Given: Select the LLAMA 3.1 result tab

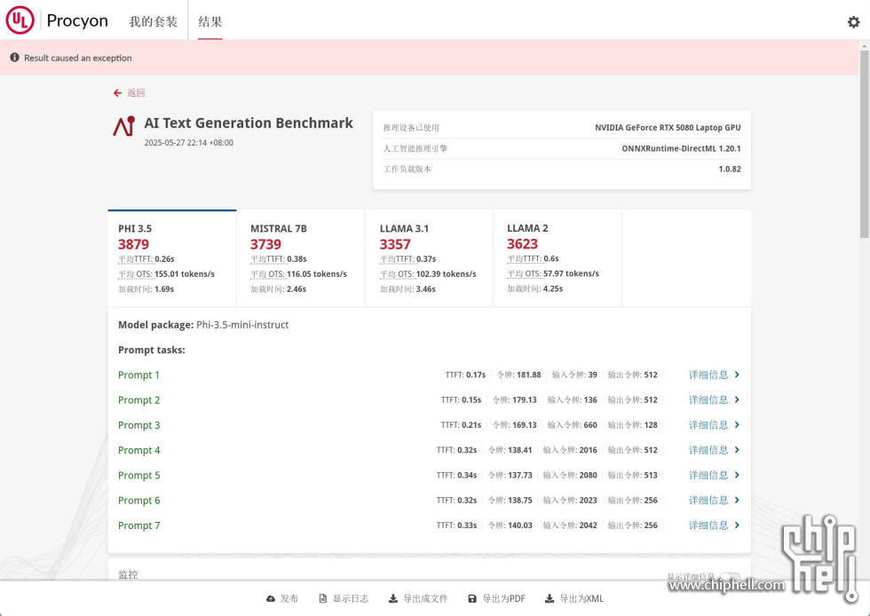Looking at the screenshot, I should pyautogui.click(x=429, y=258).
